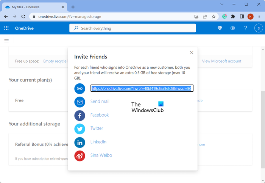265x183 pixels.
Task: Click the Your current plan(s) heading
Action: 30,80
